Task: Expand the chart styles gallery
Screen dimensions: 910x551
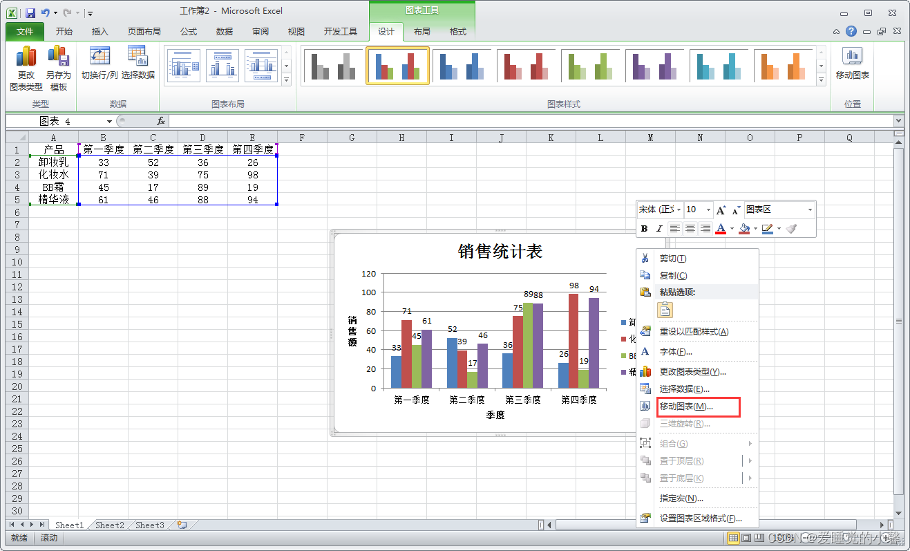Action: pos(822,80)
